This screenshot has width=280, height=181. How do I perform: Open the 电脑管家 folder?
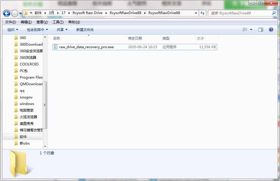coord(27,110)
